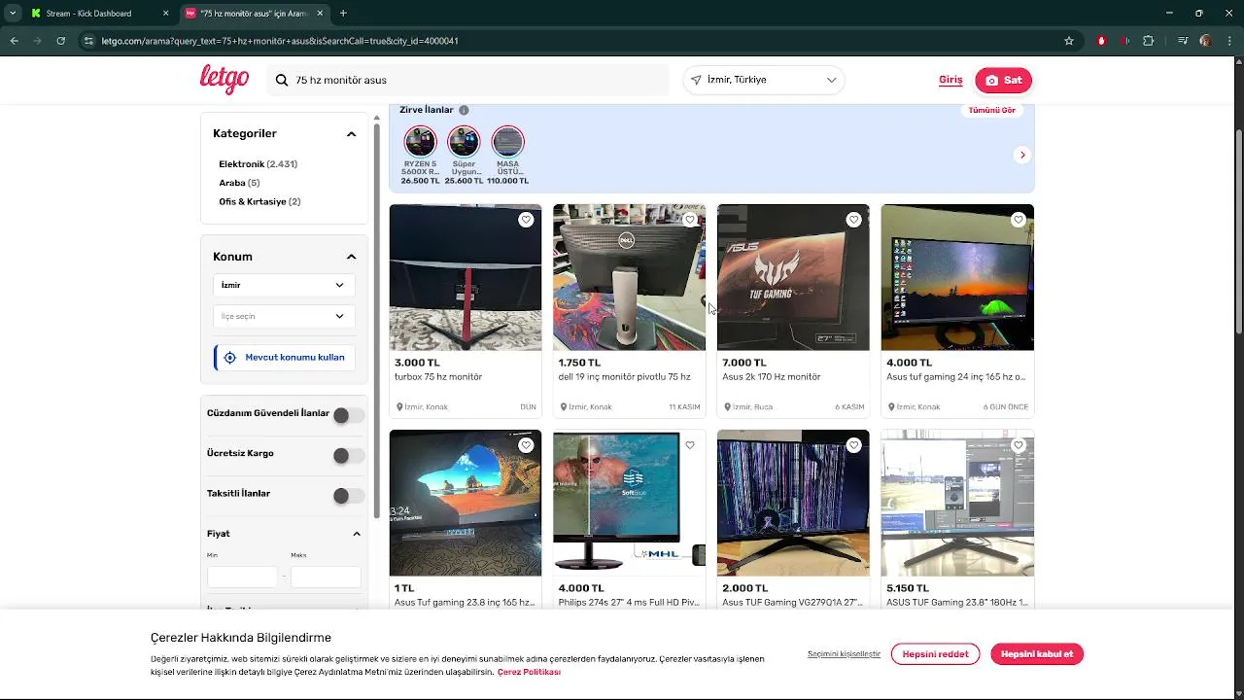Filter by Araba category
Screen dimensions: 1244x700
click(239, 183)
